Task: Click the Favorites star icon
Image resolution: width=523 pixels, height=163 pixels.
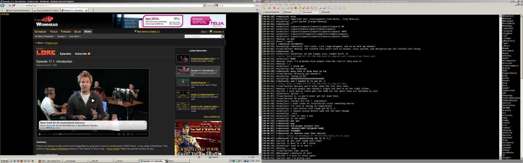Action: click(2, 10)
